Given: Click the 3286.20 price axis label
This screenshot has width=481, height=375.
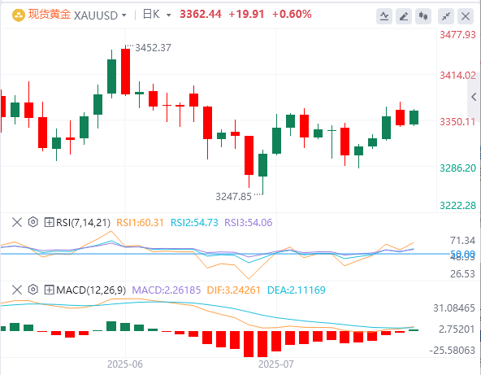Looking at the screenshot, I should [457, 168].
